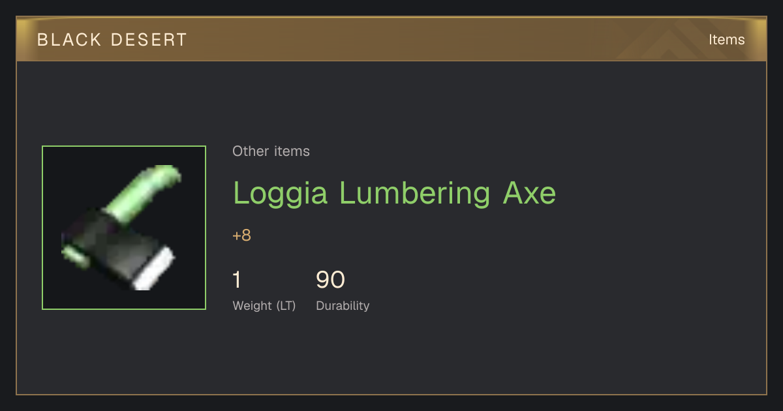Click the gold header banner center
The image size is (783, 411).
391,39
